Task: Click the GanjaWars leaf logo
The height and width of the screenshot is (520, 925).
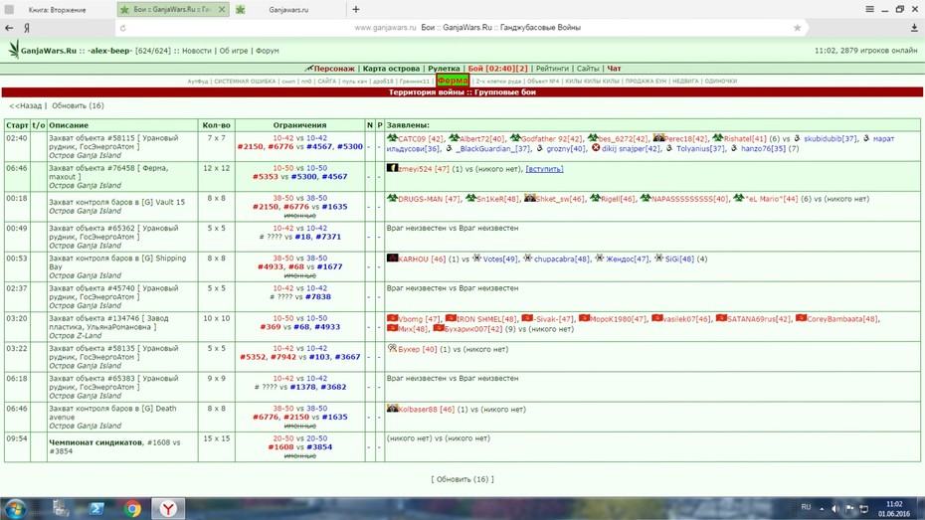Action: (x=14, y=50)
